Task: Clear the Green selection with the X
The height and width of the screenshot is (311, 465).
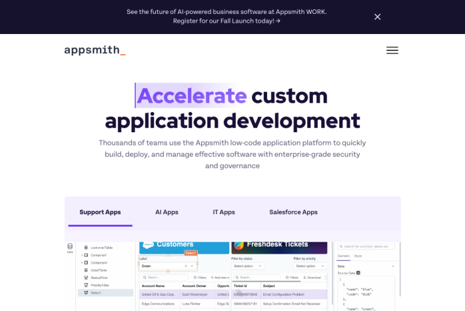Action: coord(186,266)
